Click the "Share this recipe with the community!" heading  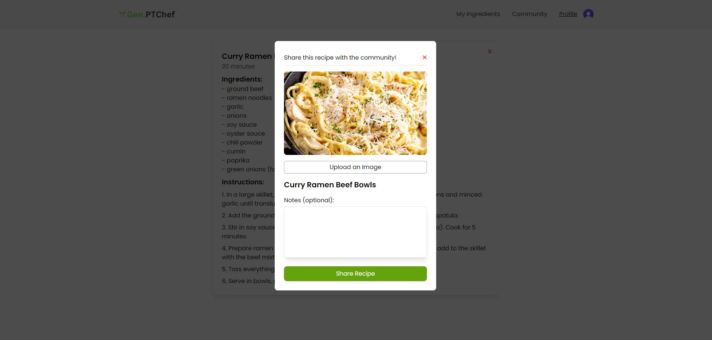tap(340, 58)
